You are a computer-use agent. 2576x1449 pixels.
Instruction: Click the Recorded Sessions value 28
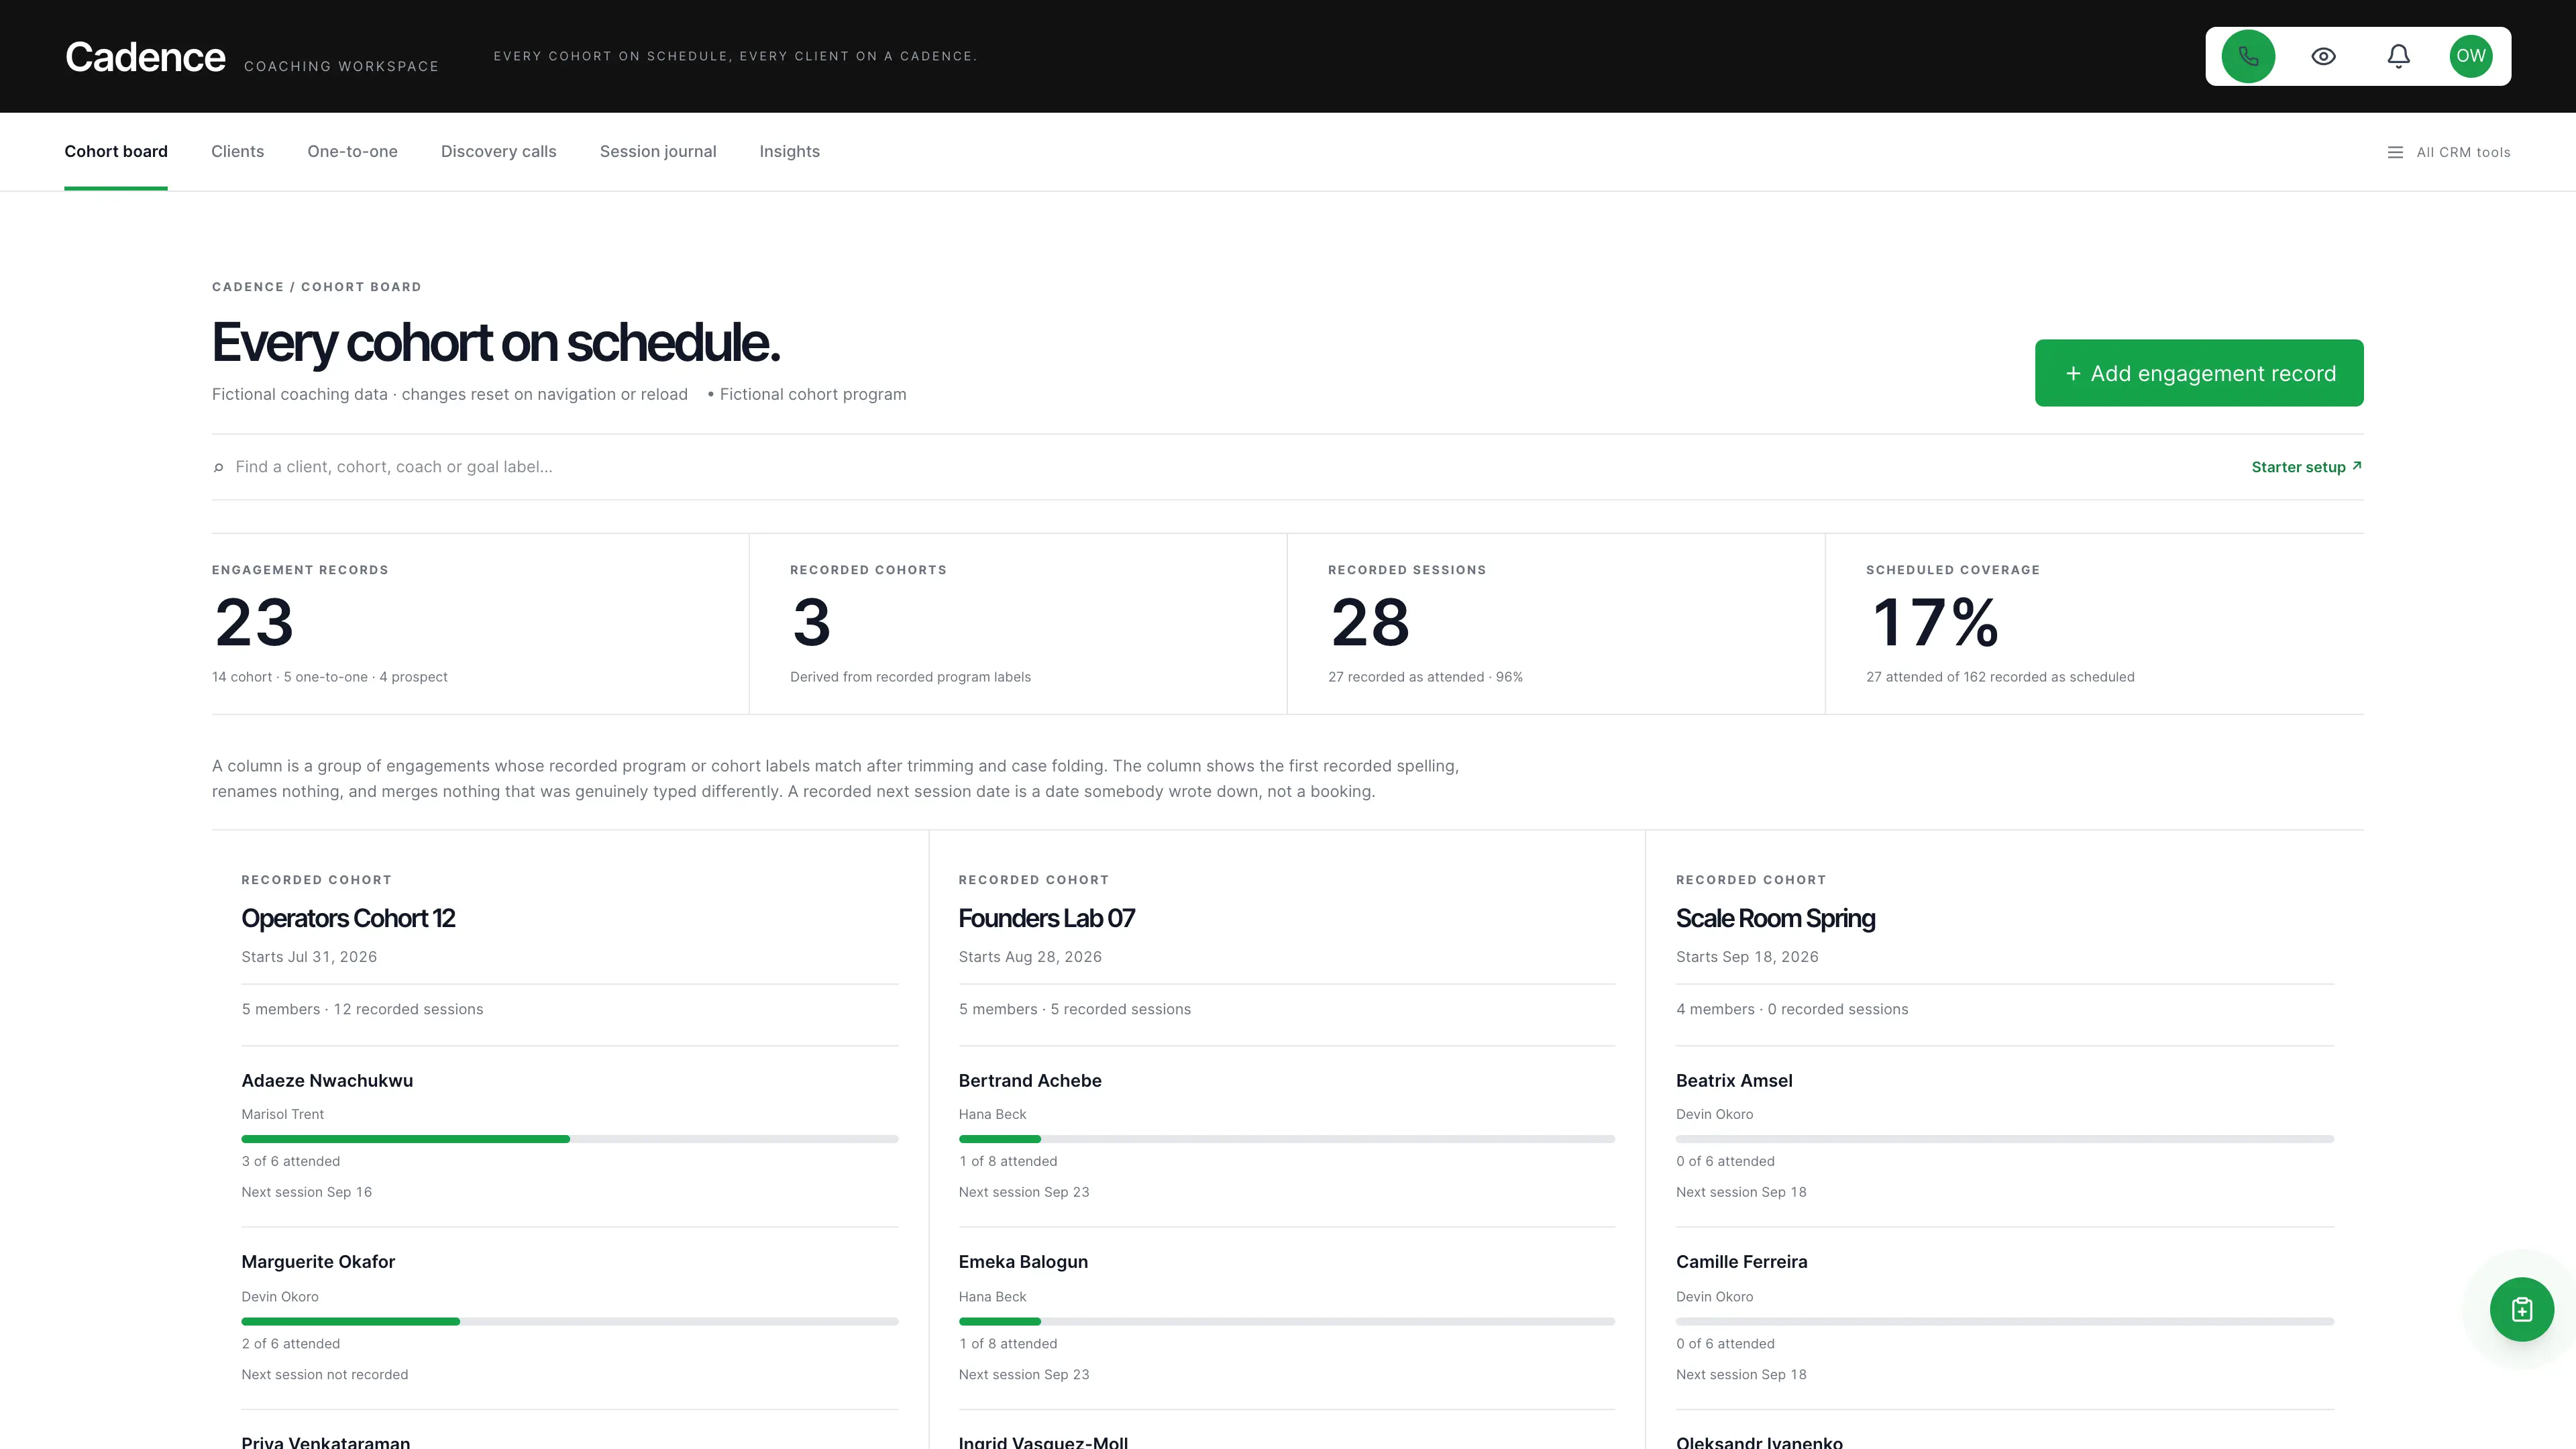click(1370, 622)
